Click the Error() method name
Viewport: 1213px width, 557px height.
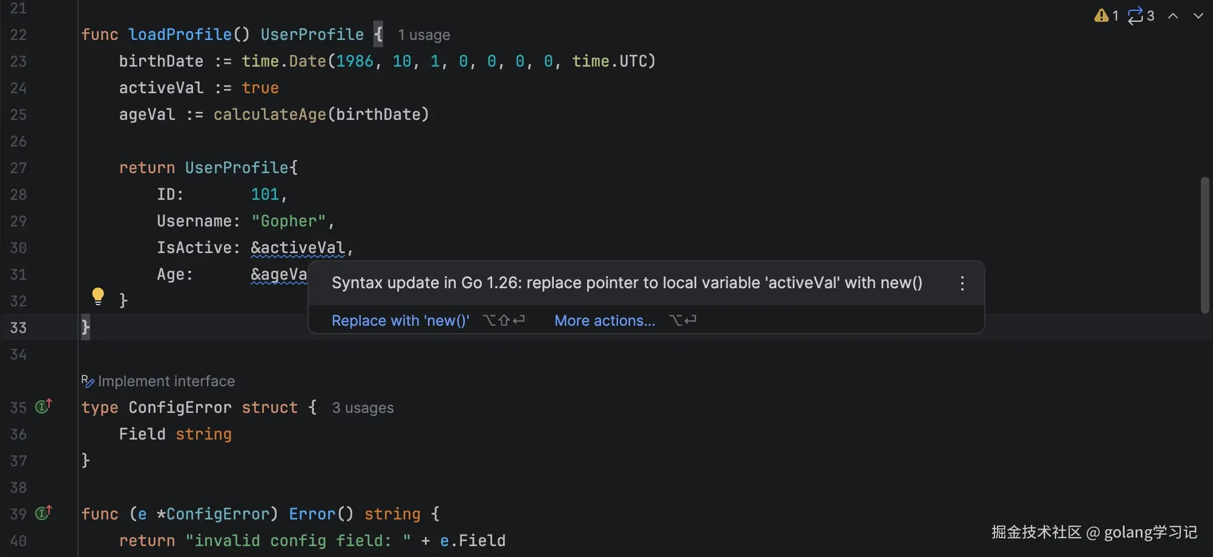(312, 514)
